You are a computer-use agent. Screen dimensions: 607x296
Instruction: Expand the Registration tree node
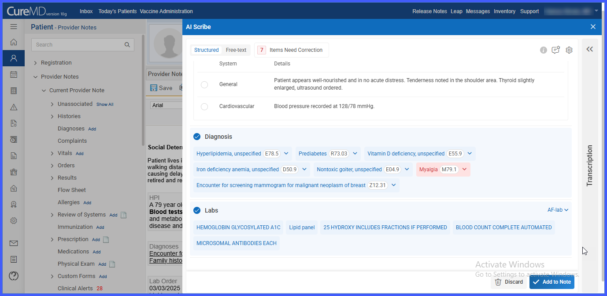coord(36,63)
